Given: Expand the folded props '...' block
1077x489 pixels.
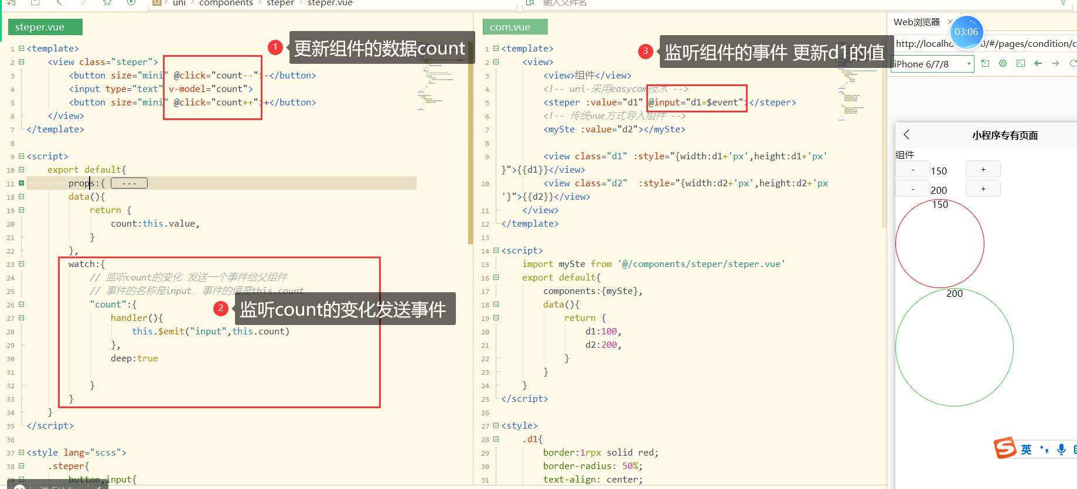Looking at the screenshot, I should [129, 183].
